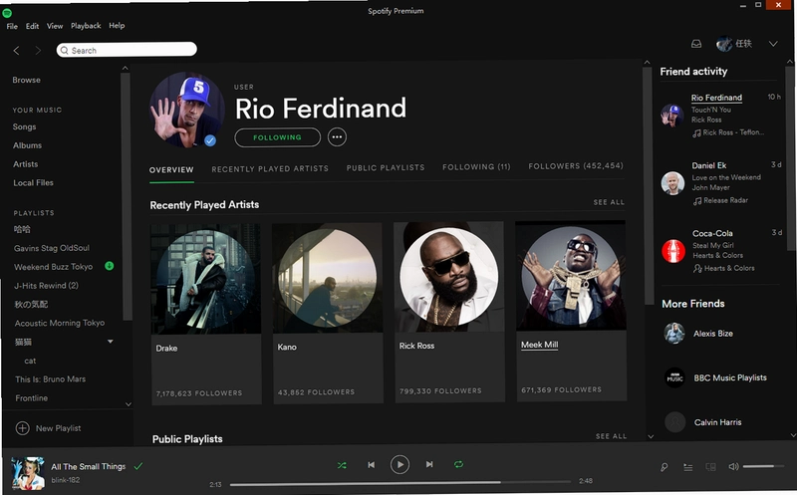Click Calvin Harris's avatar placeholder
This screenshot has width=797, height=495.
675,422
